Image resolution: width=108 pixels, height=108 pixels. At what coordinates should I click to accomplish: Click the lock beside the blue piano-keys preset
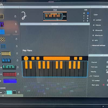(x=18, y=60)
